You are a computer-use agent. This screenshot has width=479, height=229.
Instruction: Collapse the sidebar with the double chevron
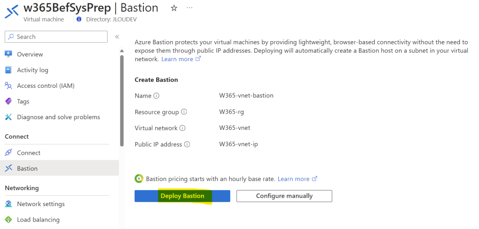pyautogui.click(x=117, y=37)
